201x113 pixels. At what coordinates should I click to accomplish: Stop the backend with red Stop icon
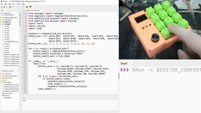(27, 7)
